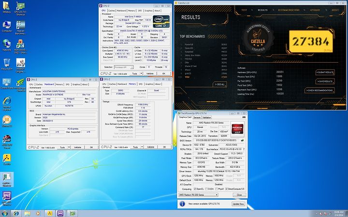Open the GPU-Z 0.7.4 shortcut on desktop
This screenshot has width=348, height=217.
pyautogui.click(x=20, y=8)
